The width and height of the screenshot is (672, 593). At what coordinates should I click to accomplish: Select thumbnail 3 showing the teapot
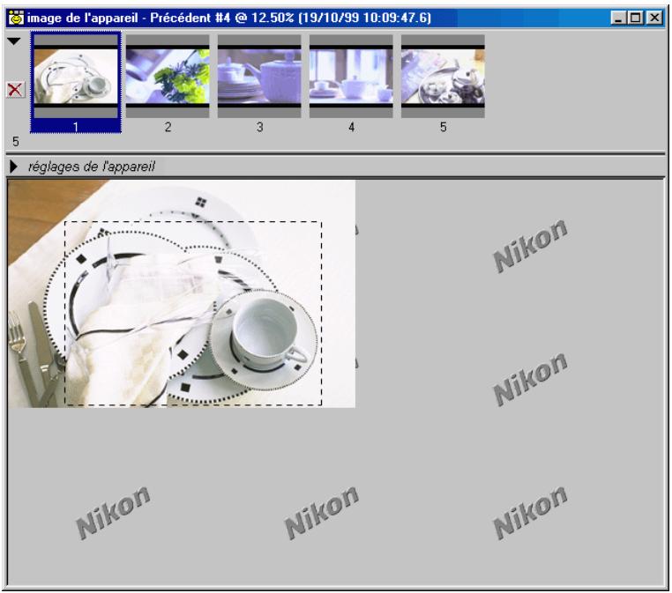(x=259, y=77)
